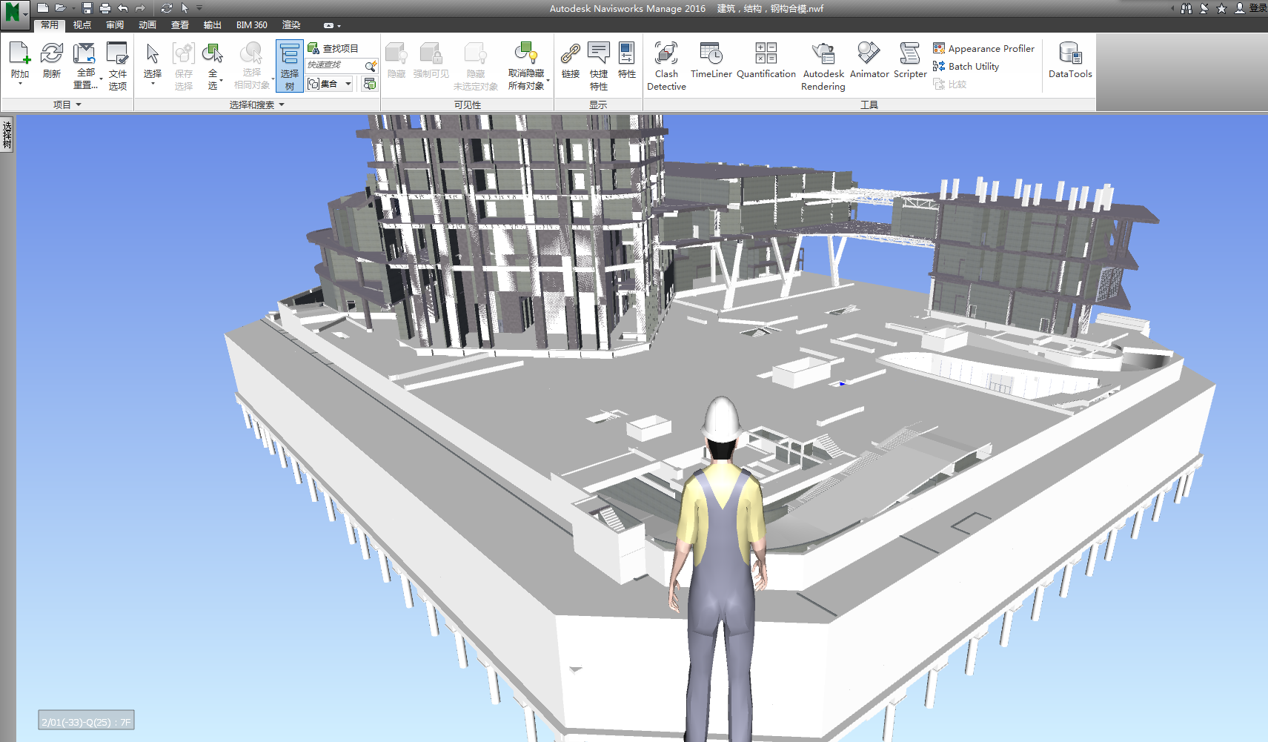
Task: Switch to the 动画 (Animation) tab
Action: pos(147,25)
